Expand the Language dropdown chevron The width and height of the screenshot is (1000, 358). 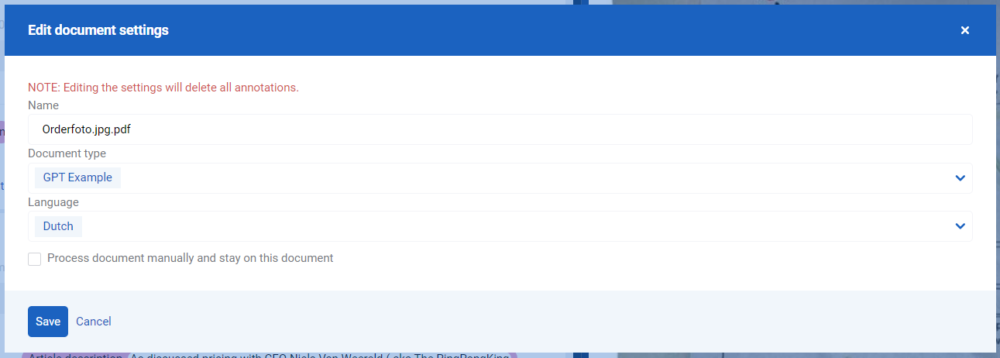[960, 226]
